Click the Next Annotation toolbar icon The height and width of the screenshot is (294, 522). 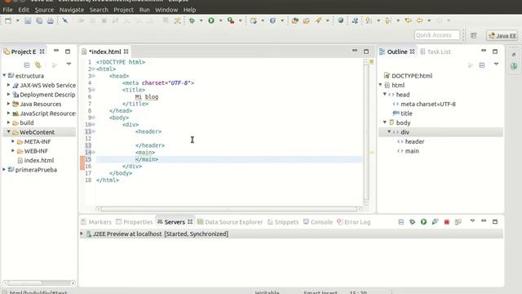coord(368,20)
